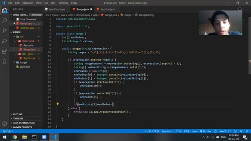
Task: Open the Terminal menu
Action: point(63,3)
